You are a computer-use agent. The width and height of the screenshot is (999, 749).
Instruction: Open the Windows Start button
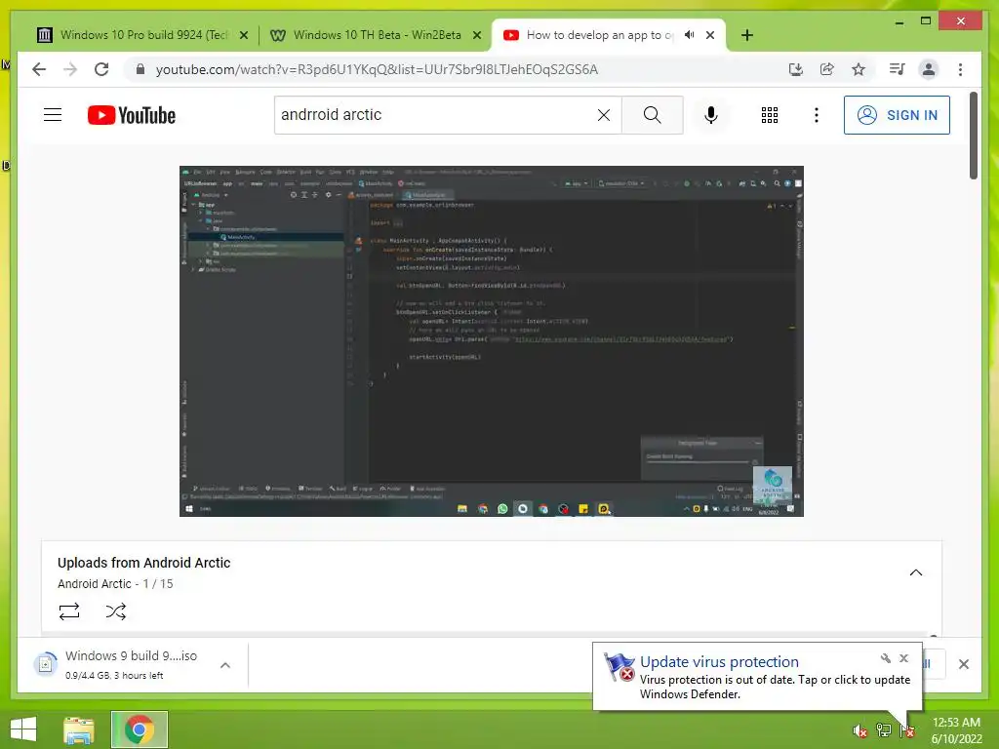[x=23, y=729]
